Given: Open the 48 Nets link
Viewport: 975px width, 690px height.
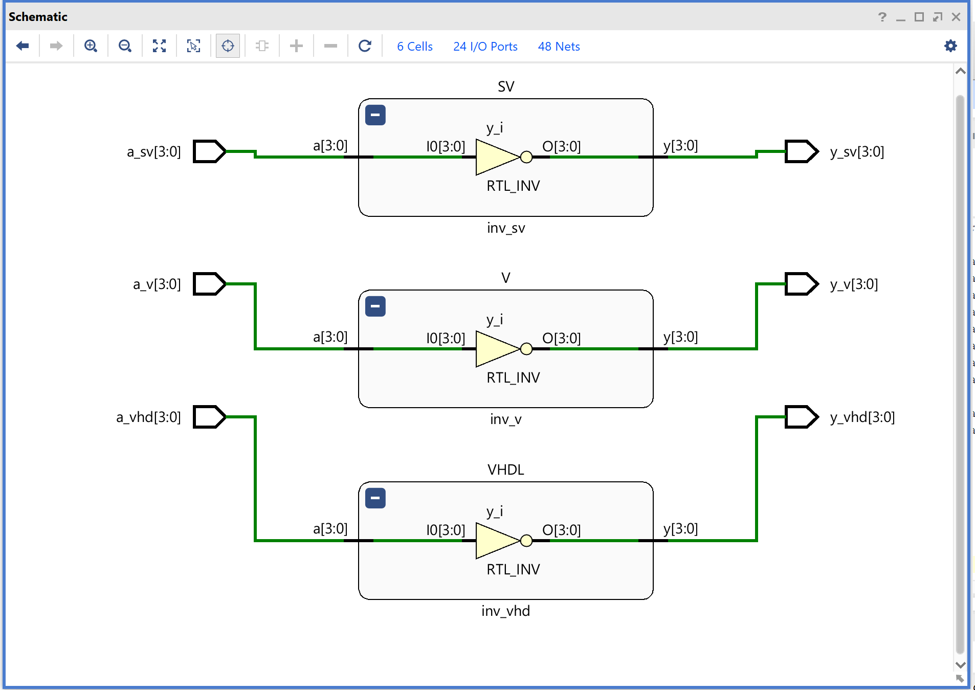Looking at the screenshot, I should (559, 47).
